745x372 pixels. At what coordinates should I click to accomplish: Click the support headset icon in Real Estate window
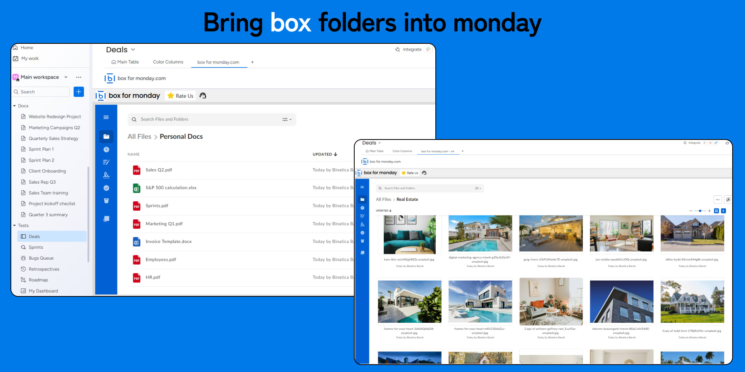424,173
